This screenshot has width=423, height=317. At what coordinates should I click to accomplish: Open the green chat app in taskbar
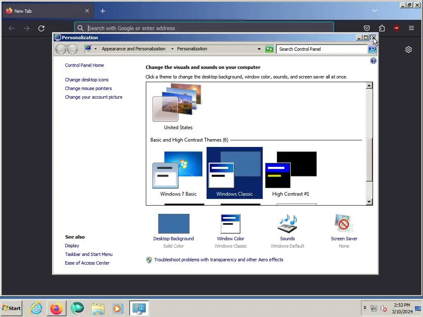tap(77, 308)
